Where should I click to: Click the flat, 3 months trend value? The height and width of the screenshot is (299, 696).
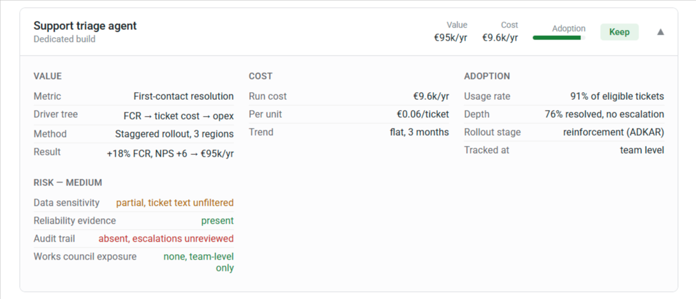(x=419, y=132)
